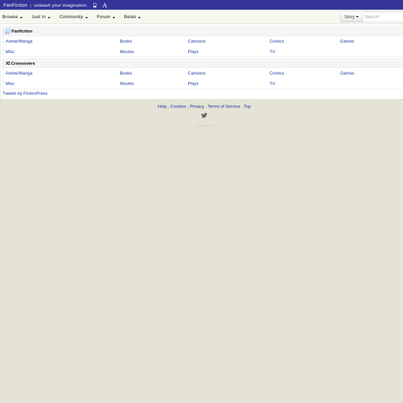Focus the Search input field

click(383, 17)
